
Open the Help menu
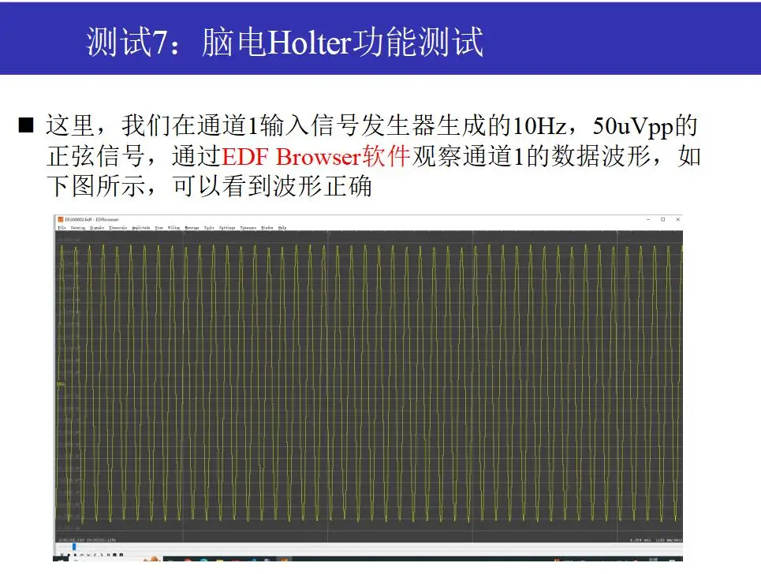tap(282, 227)
